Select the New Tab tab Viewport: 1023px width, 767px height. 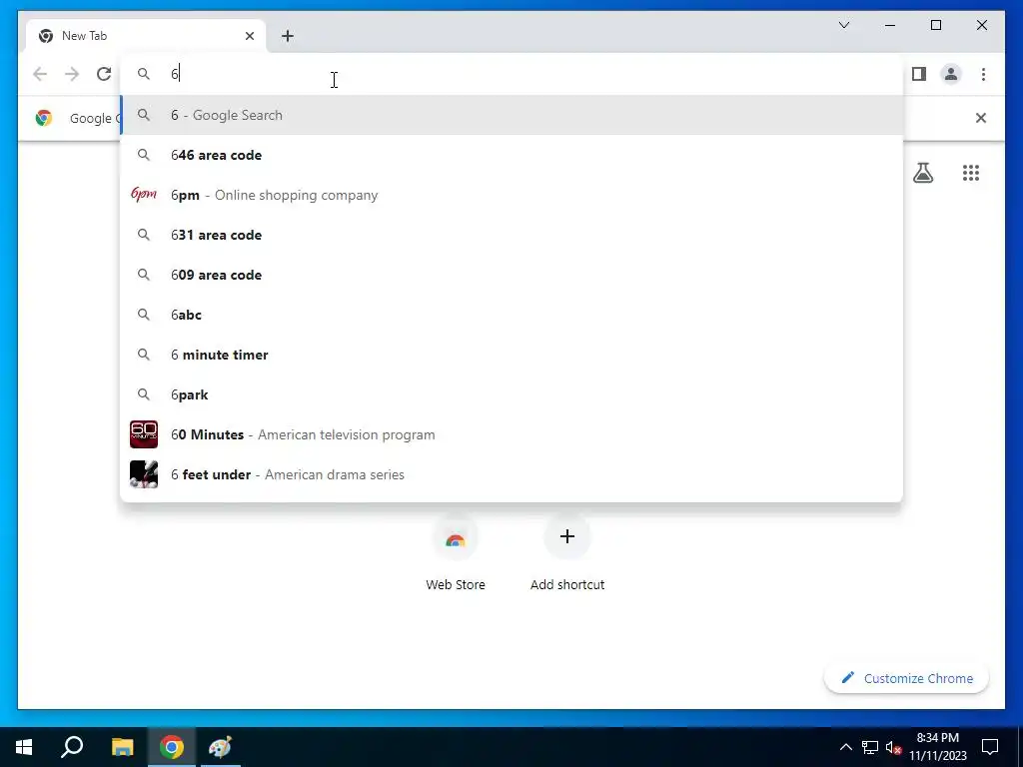click(146, 36)
